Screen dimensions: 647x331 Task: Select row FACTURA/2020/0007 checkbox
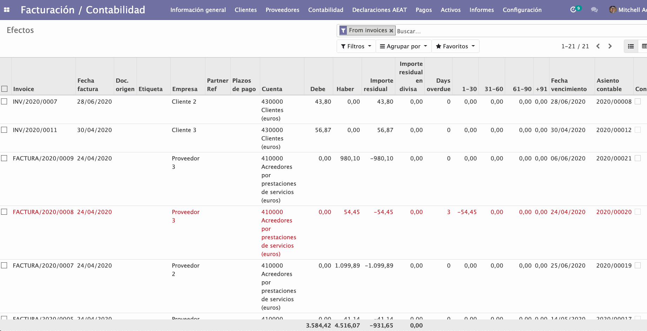[4, 265]
